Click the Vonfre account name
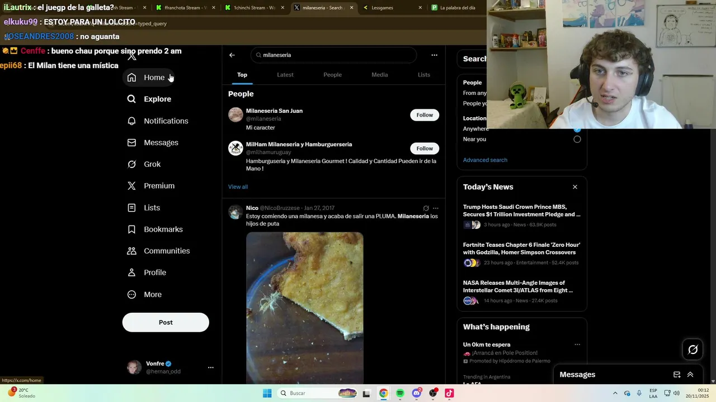 point(155,363)
